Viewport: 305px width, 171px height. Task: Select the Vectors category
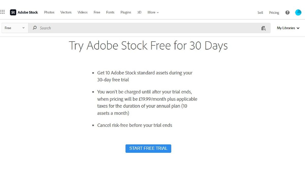pyautogui.click(x=66, y=12)
